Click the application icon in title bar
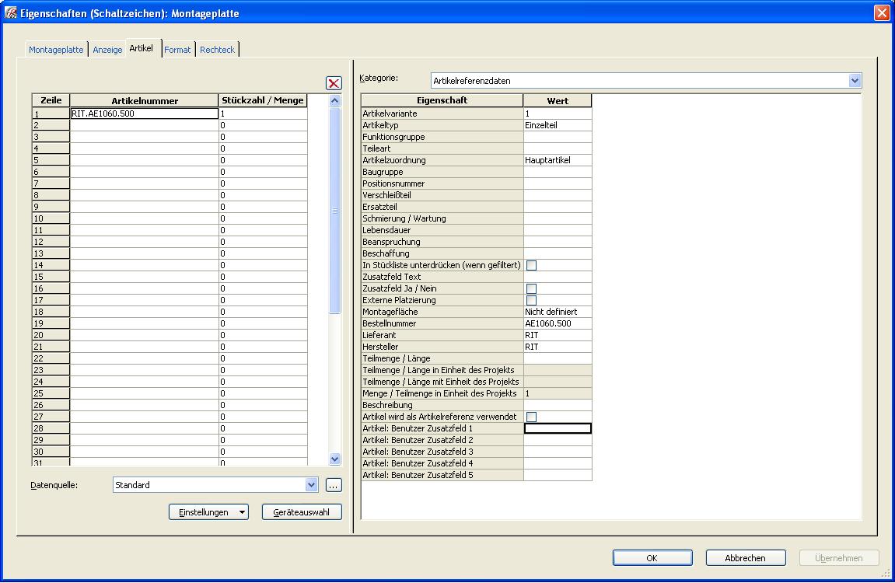This screenshot has width=895, height=583. click(11, 12)
